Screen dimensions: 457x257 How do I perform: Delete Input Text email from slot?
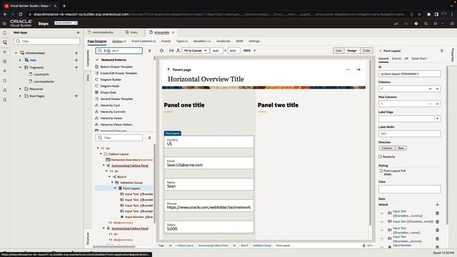click(437, 222)
